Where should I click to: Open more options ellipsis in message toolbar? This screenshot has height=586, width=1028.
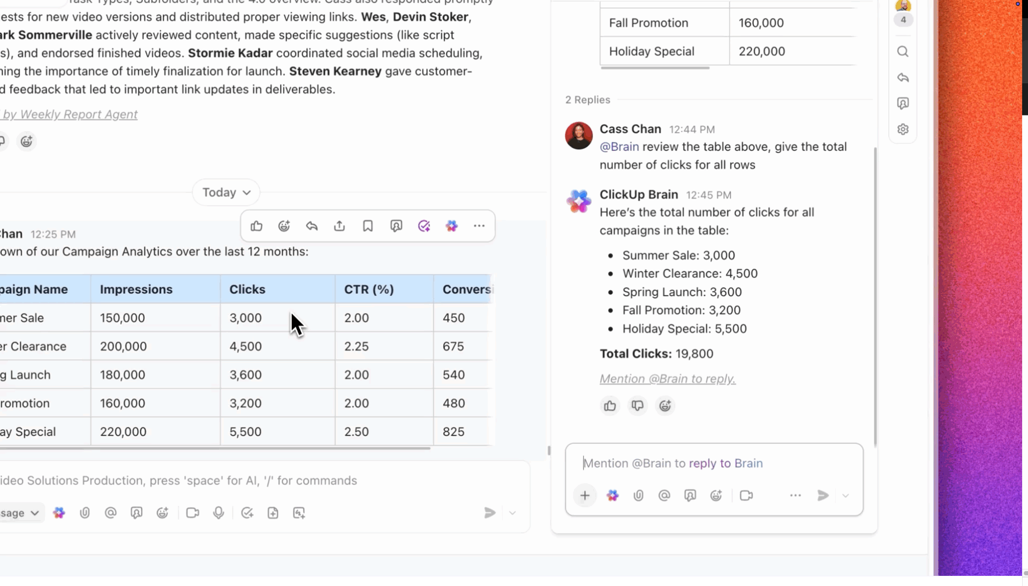479,226
